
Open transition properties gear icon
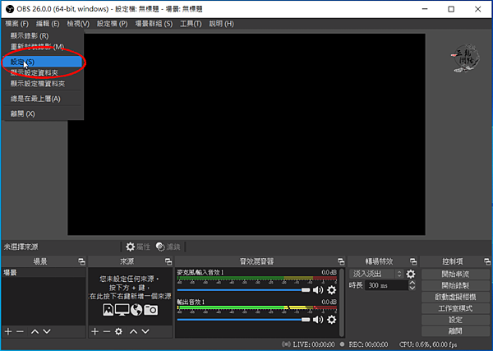point(411,274)
